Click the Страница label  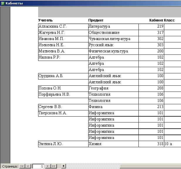tap(10, 166)
